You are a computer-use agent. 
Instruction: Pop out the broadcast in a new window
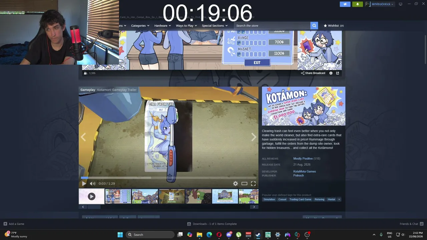338,73
